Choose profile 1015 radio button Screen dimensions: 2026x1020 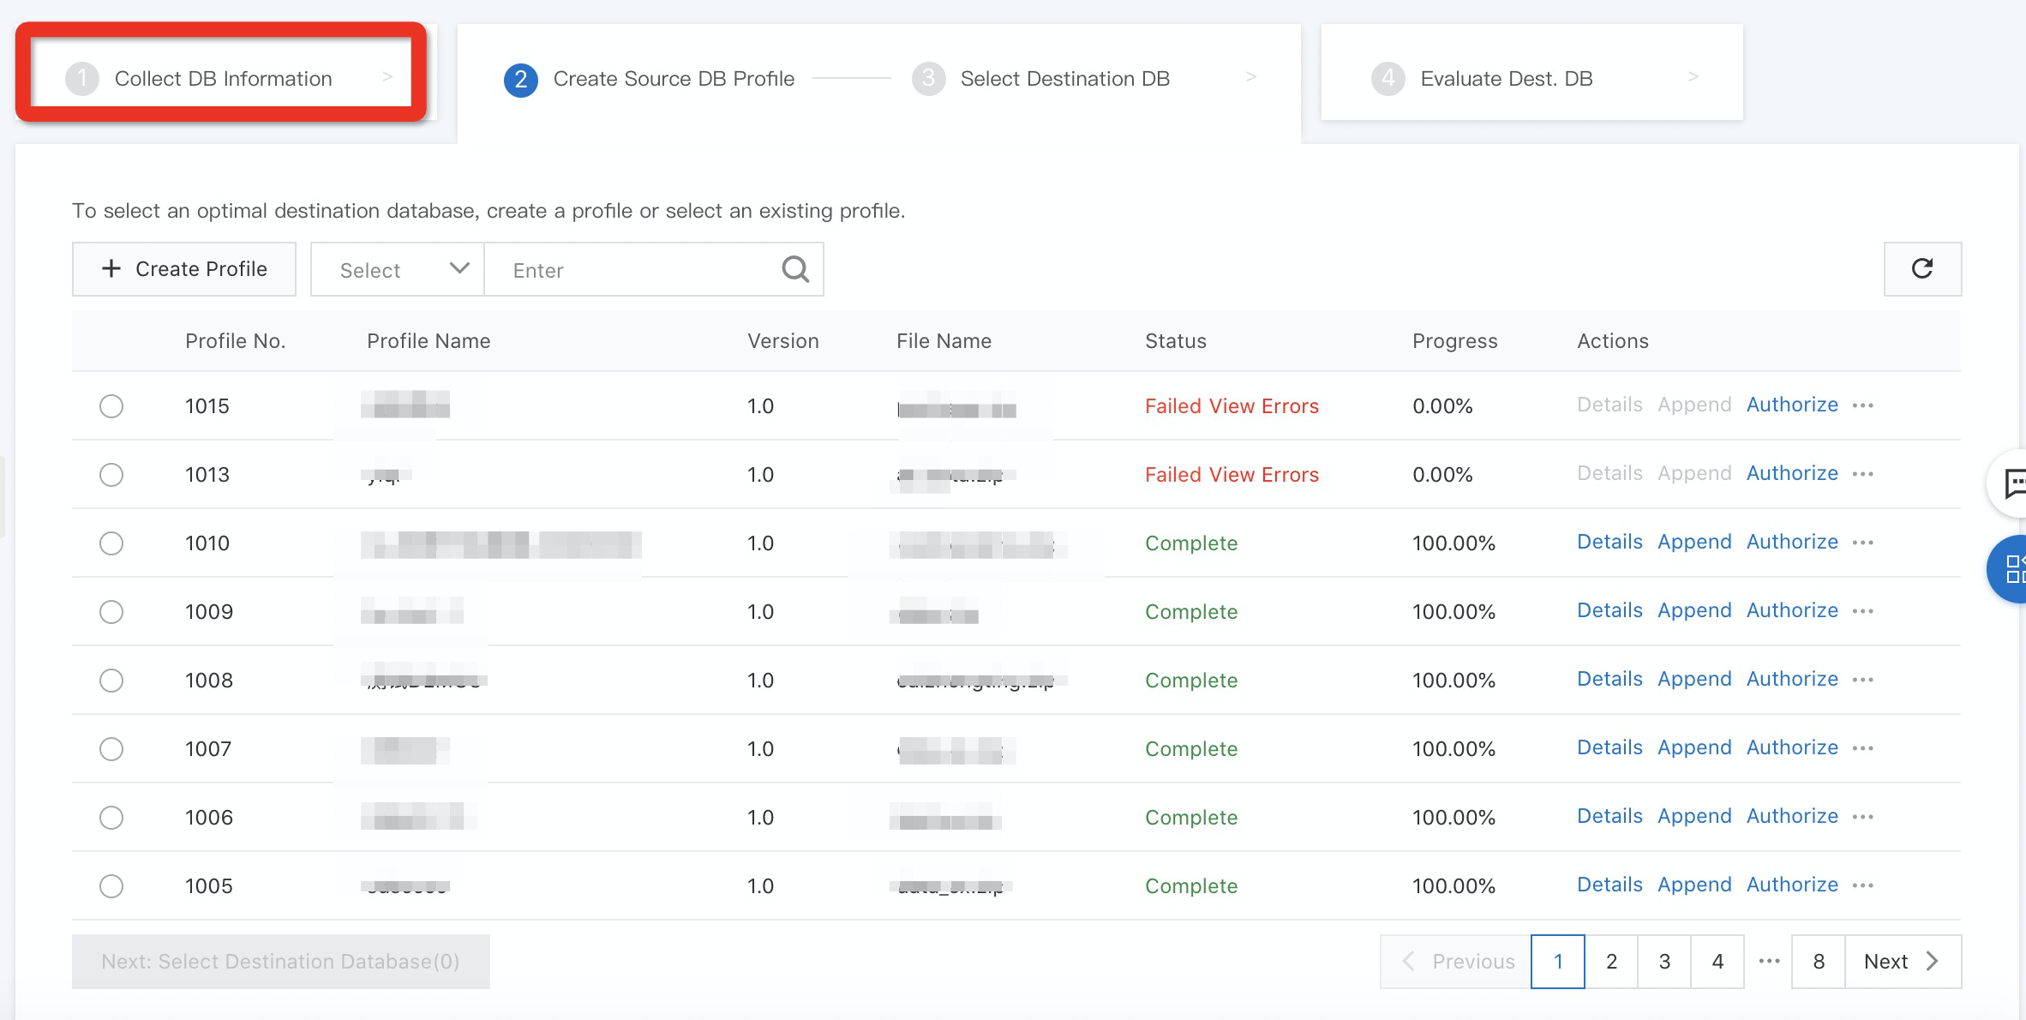point(111,406)
